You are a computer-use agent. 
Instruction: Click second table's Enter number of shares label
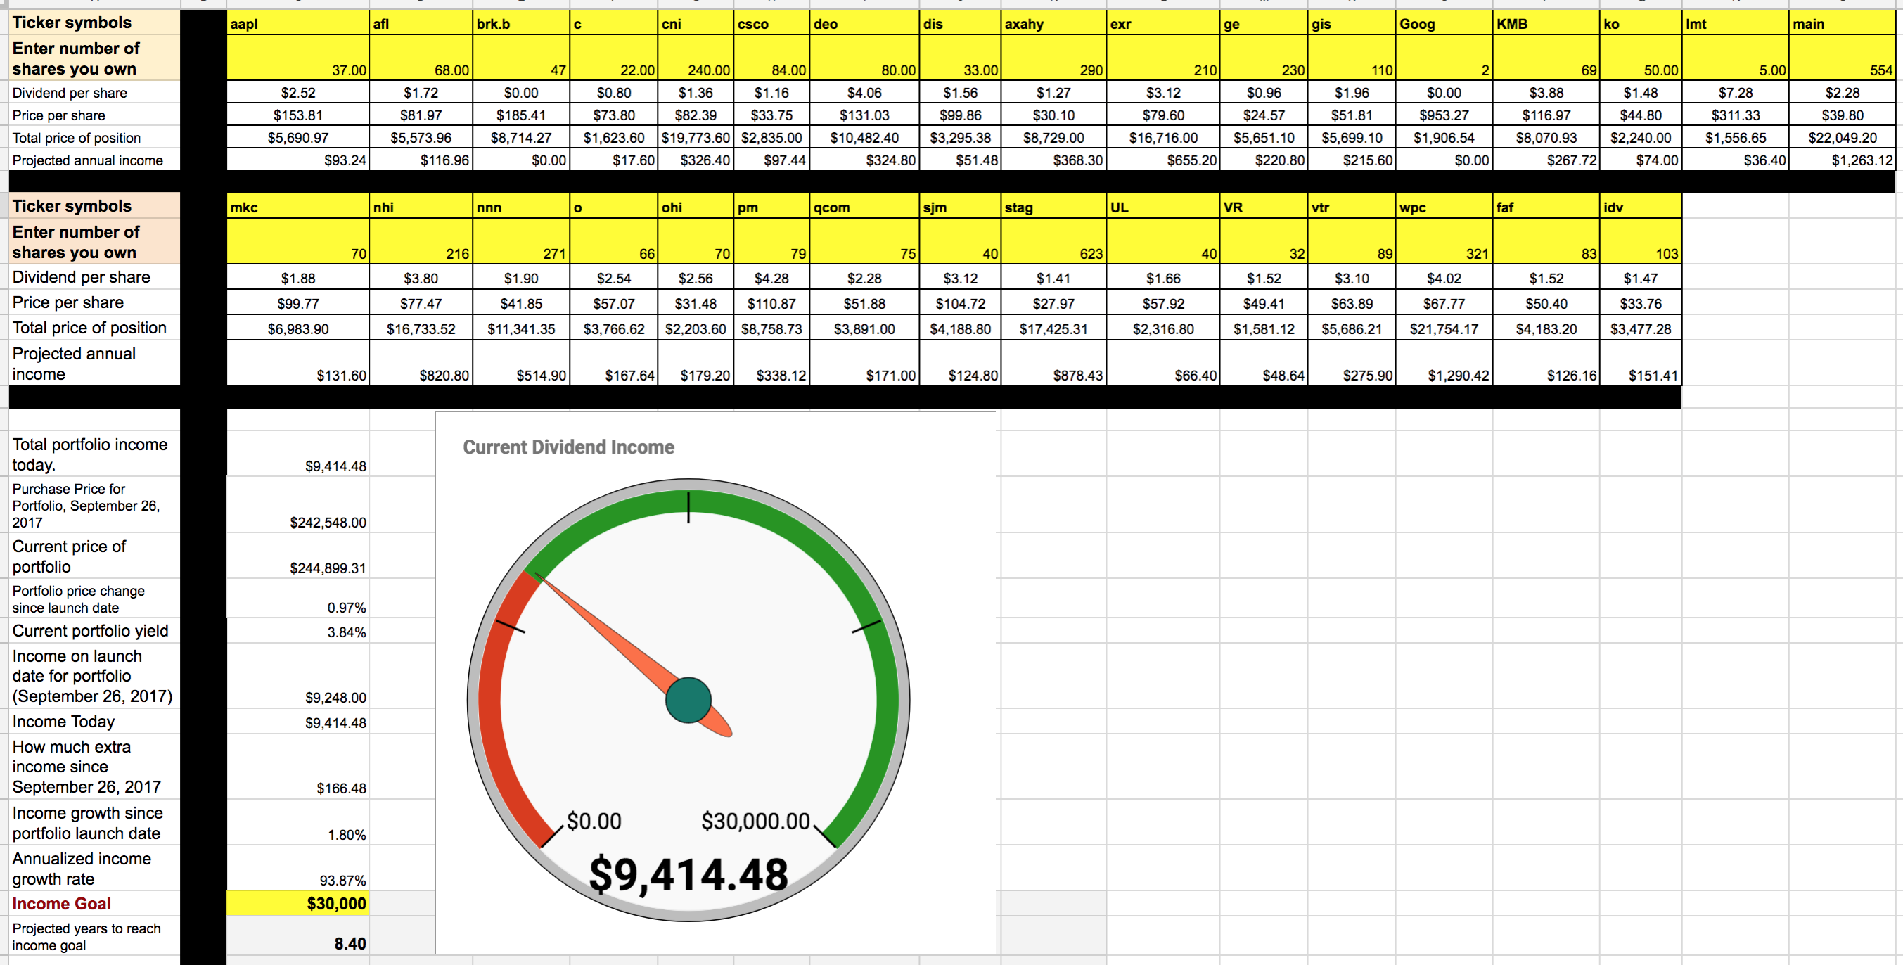click(x=75, y=242)
